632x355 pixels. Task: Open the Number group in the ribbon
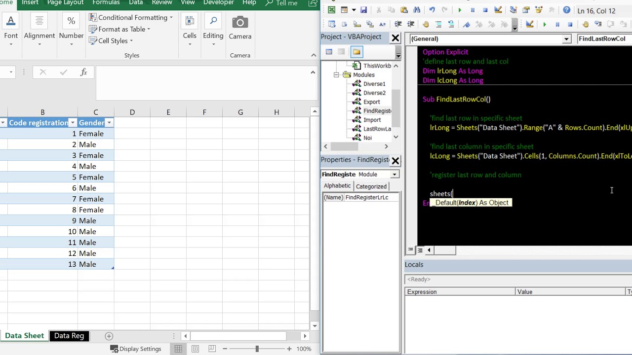(71, 31)
